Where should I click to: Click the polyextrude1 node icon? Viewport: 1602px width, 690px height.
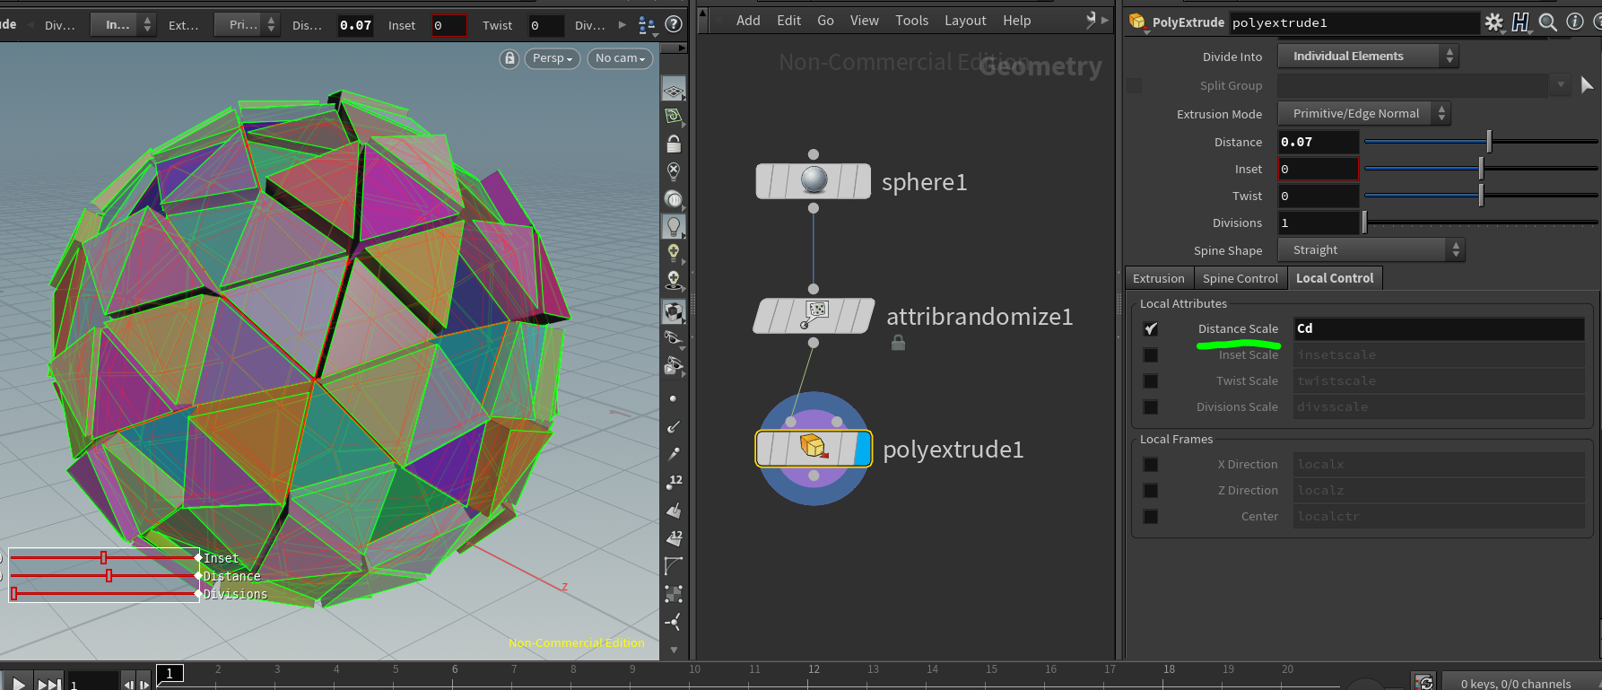click(x=813, y=448)
